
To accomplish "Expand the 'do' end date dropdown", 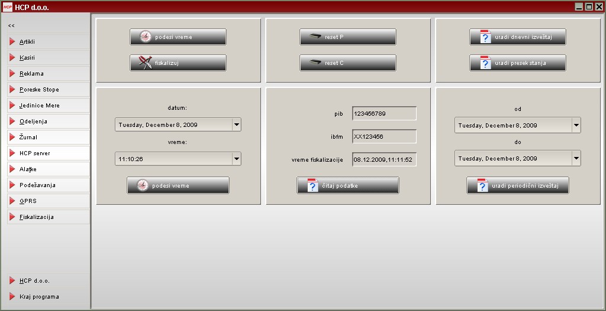I will click(x=576, y=159).
